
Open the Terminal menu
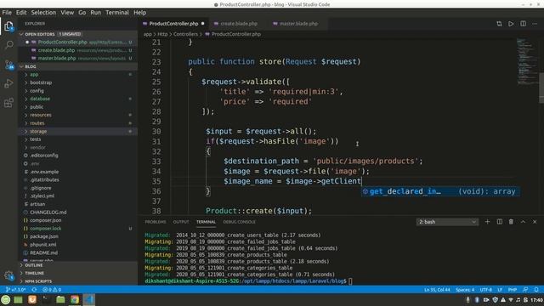tap(117, 13)
